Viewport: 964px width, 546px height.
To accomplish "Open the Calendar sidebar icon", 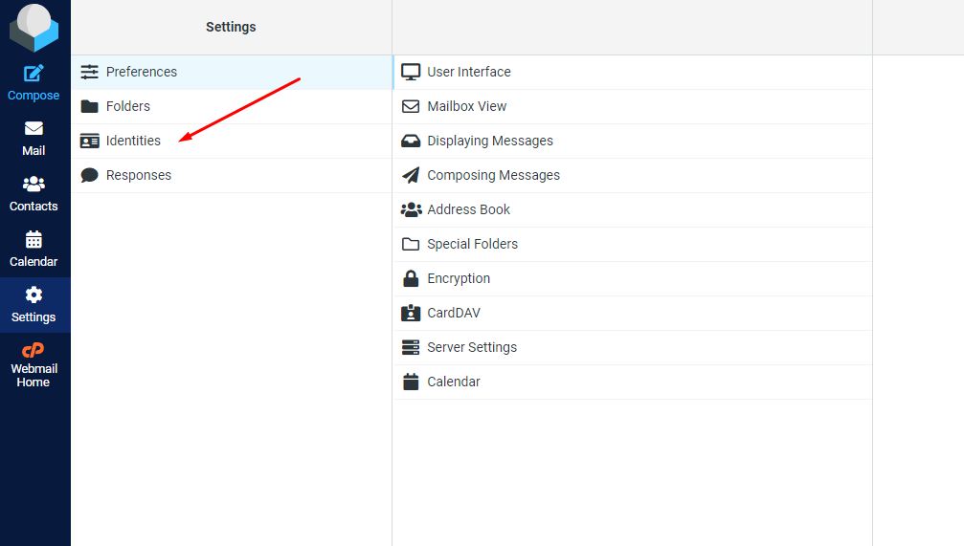I will [x=34, y=250].
